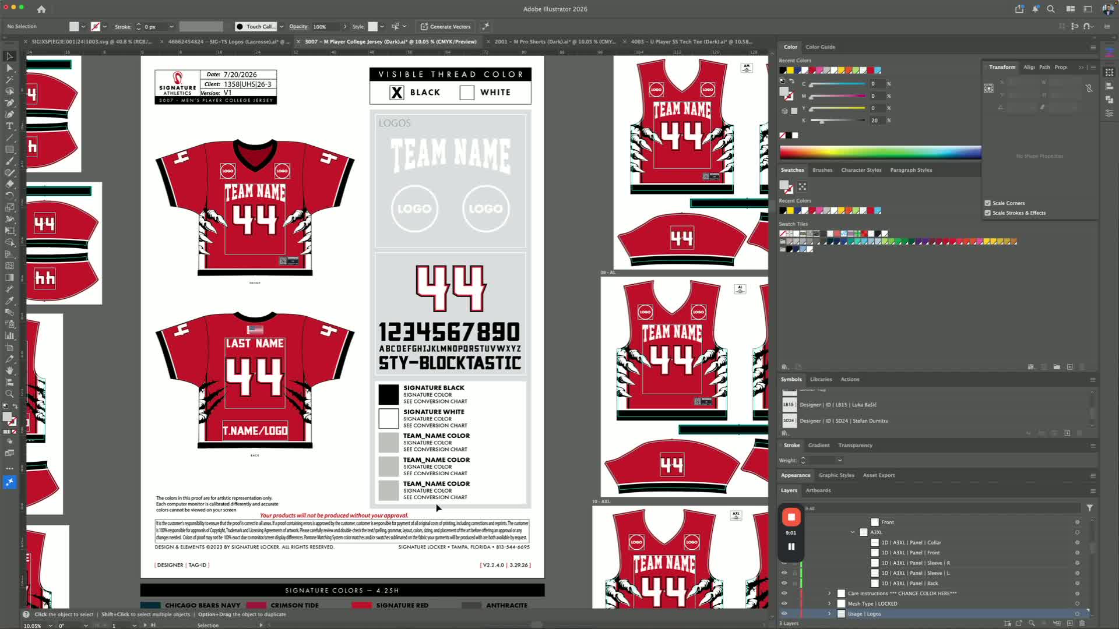Click the Home icon in title bar
This screenshot has width=1119, height=629.
click(41, 9)
